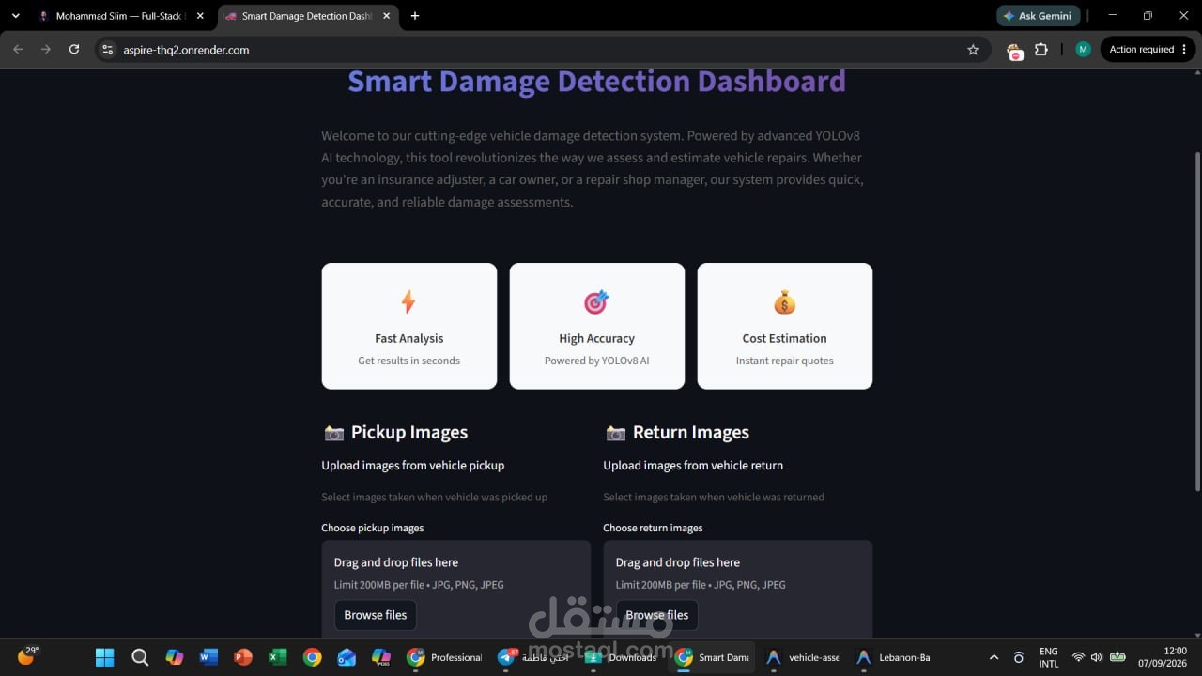
Task: Launch PowerPoint from the taskbar
Action: point(243,657)
